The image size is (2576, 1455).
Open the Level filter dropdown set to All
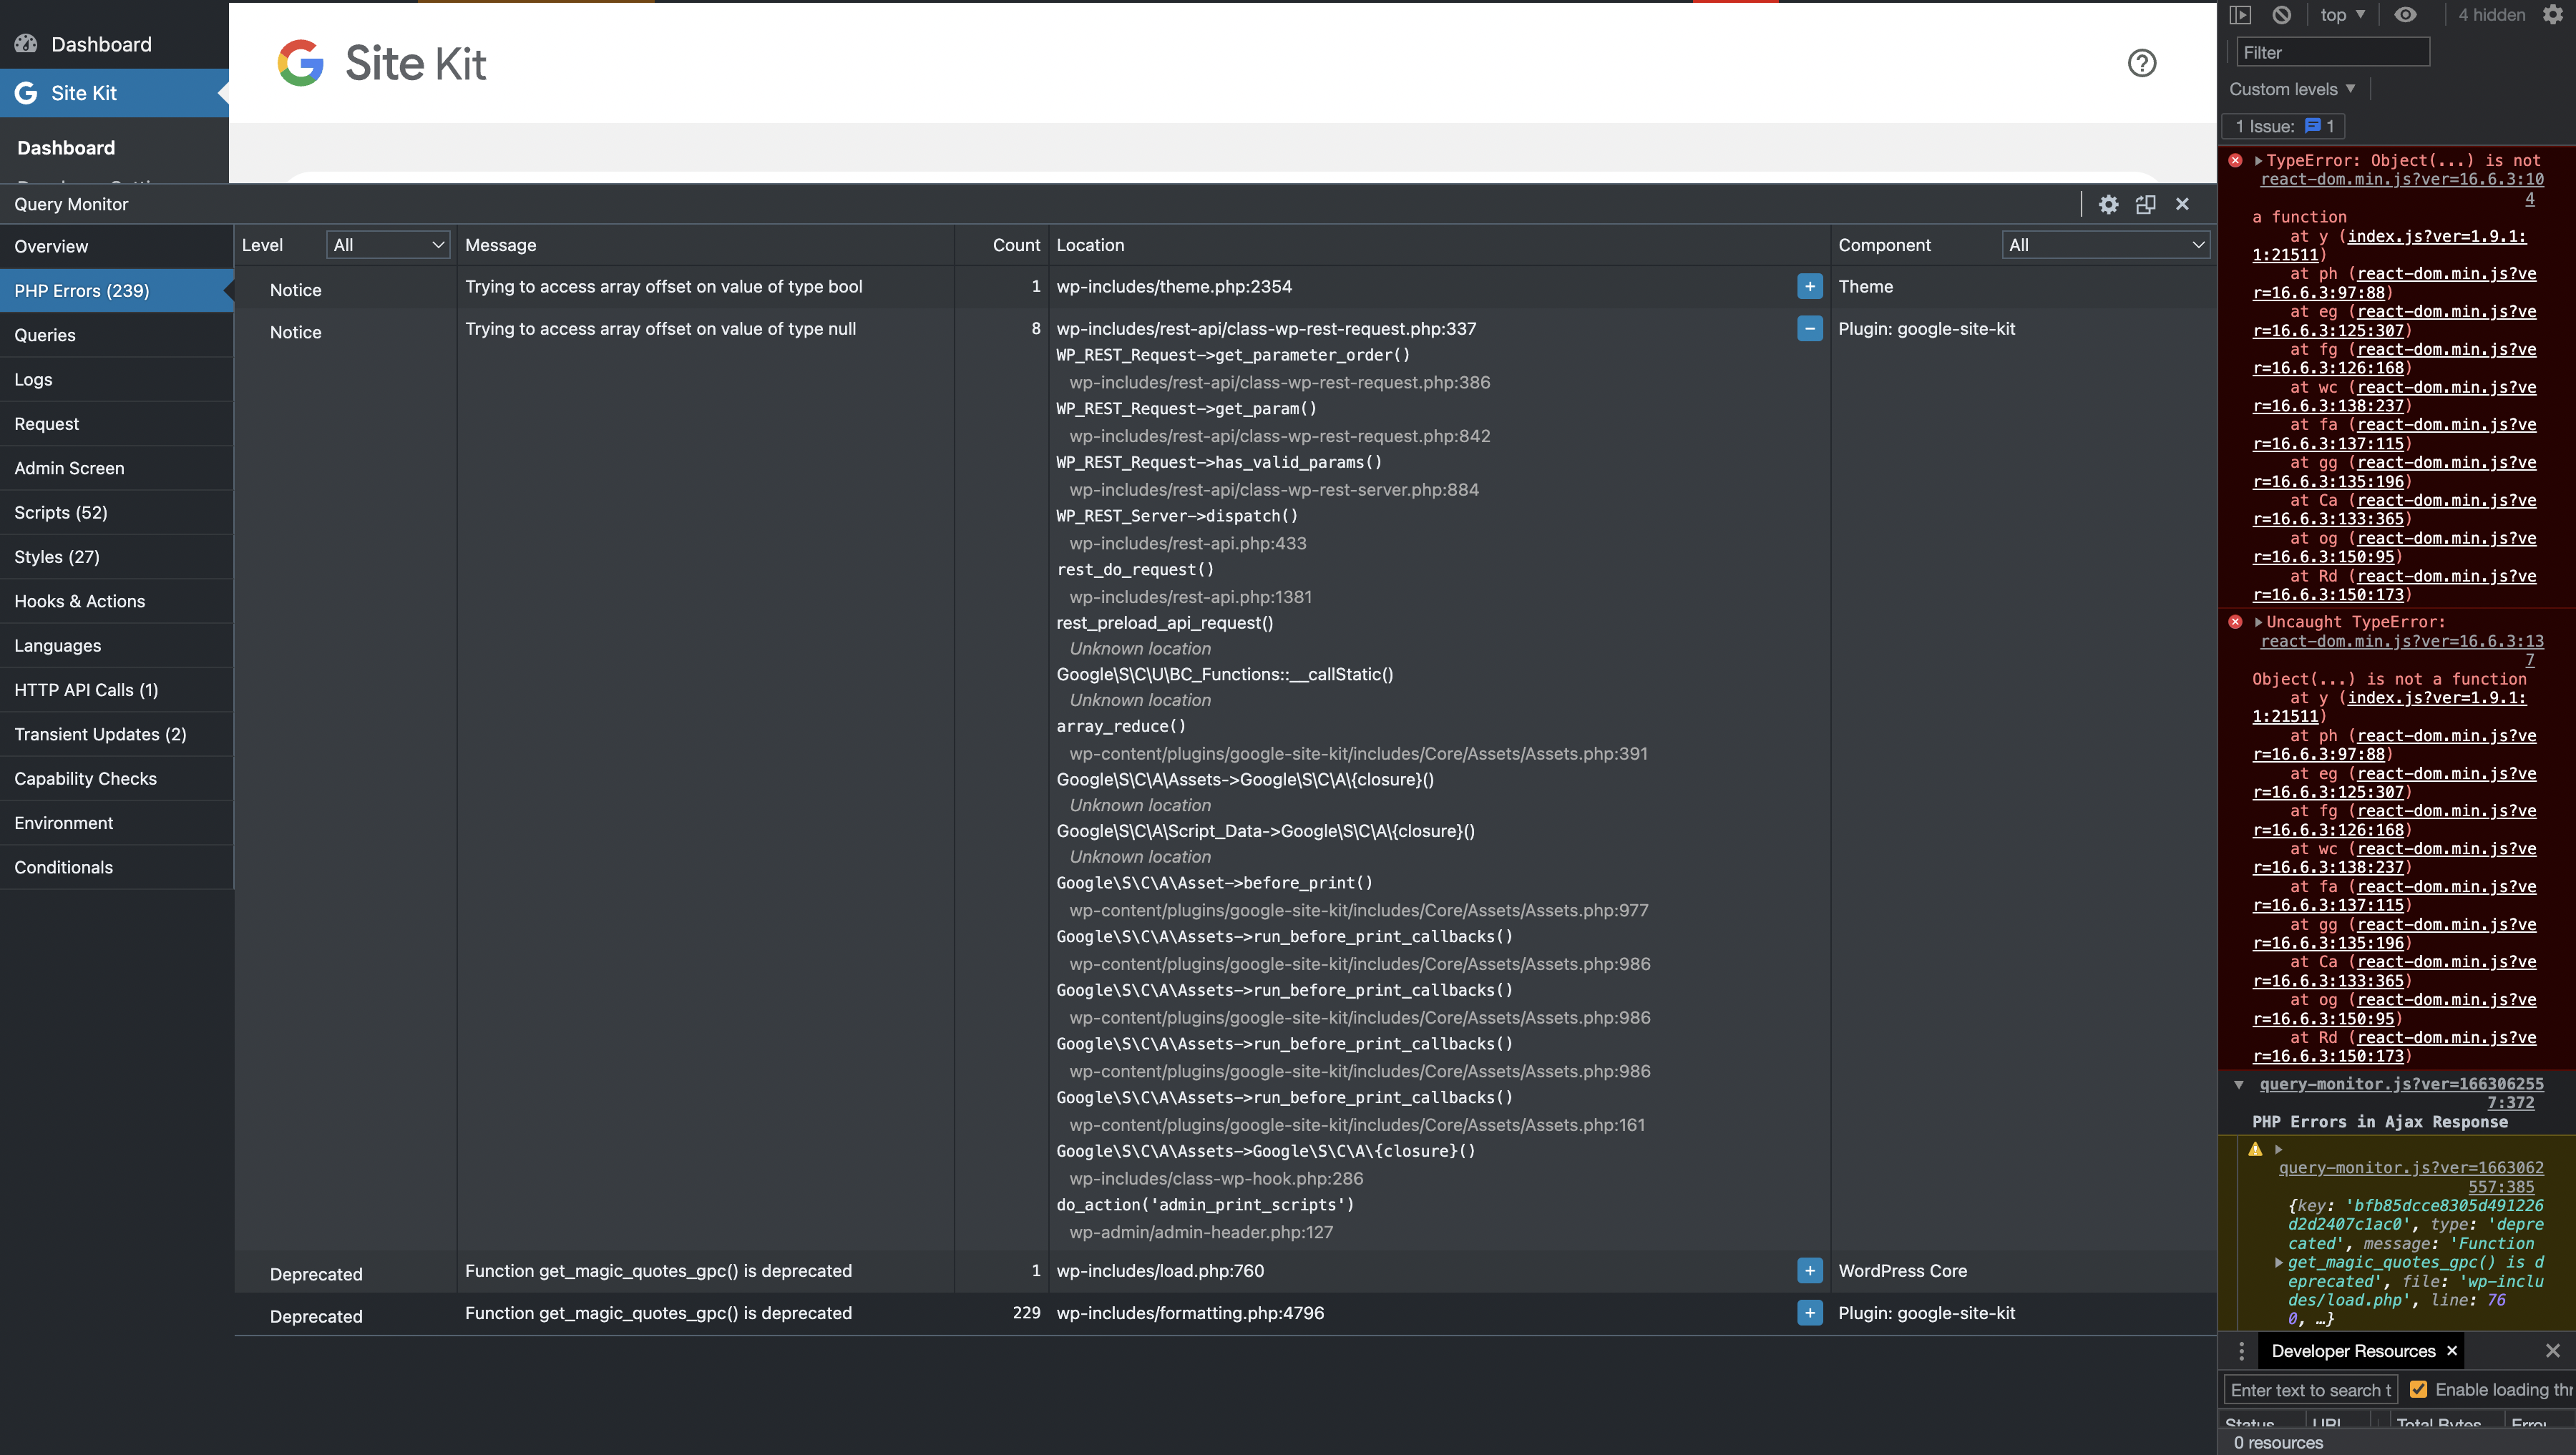[x=387, y=244]
